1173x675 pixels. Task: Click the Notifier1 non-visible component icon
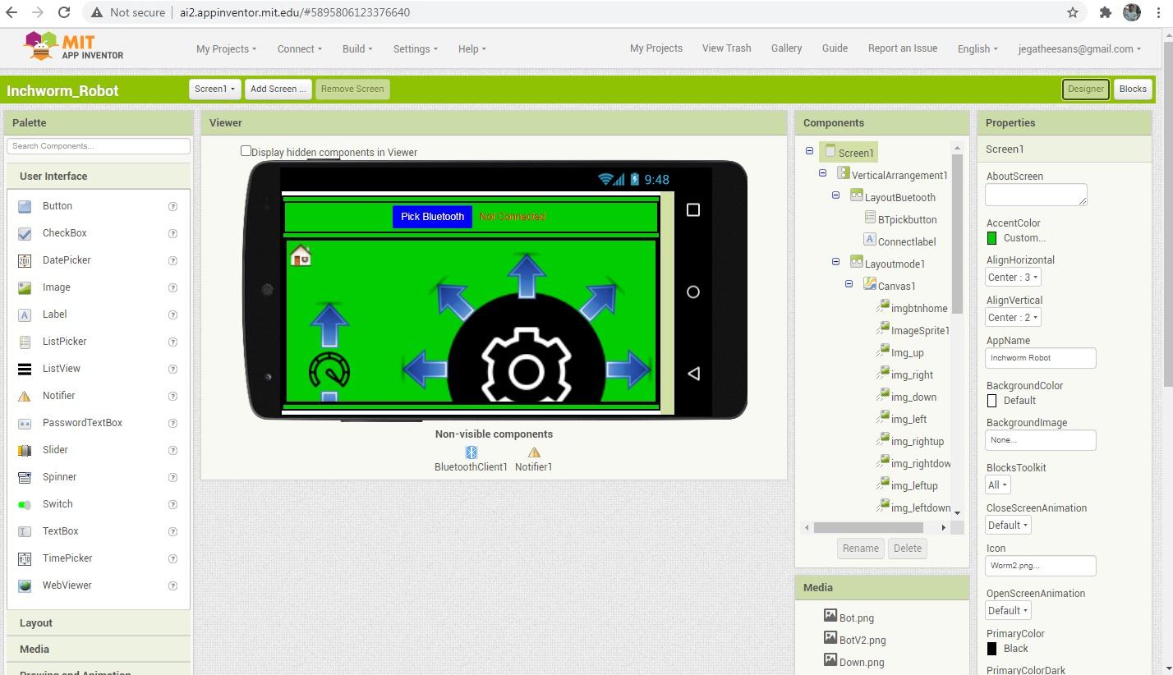[533, 451]
